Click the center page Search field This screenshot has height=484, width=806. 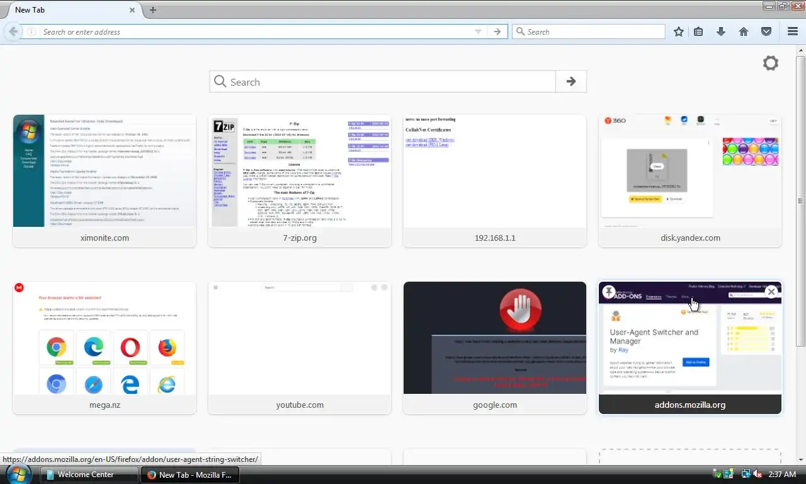383,81
